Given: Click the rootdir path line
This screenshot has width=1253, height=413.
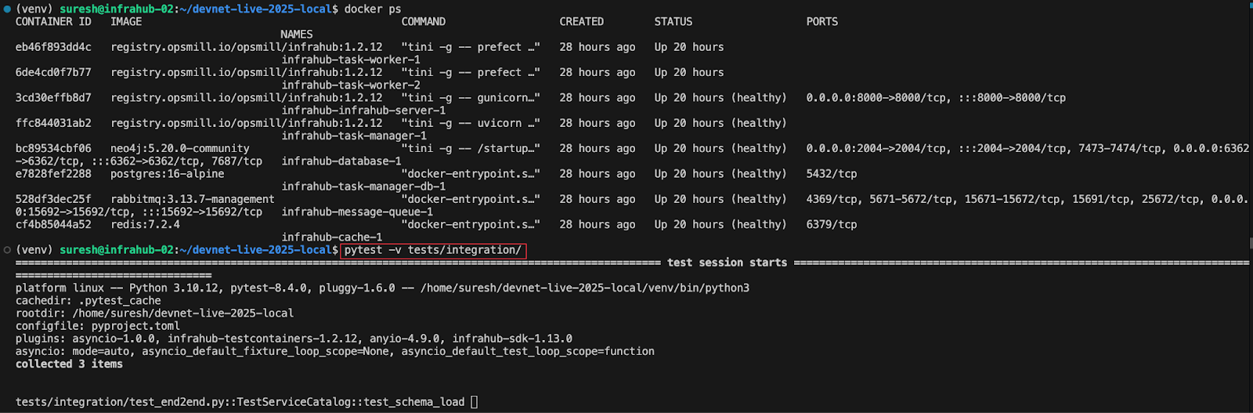Looking at the screenshot, I should pos(155,313).
